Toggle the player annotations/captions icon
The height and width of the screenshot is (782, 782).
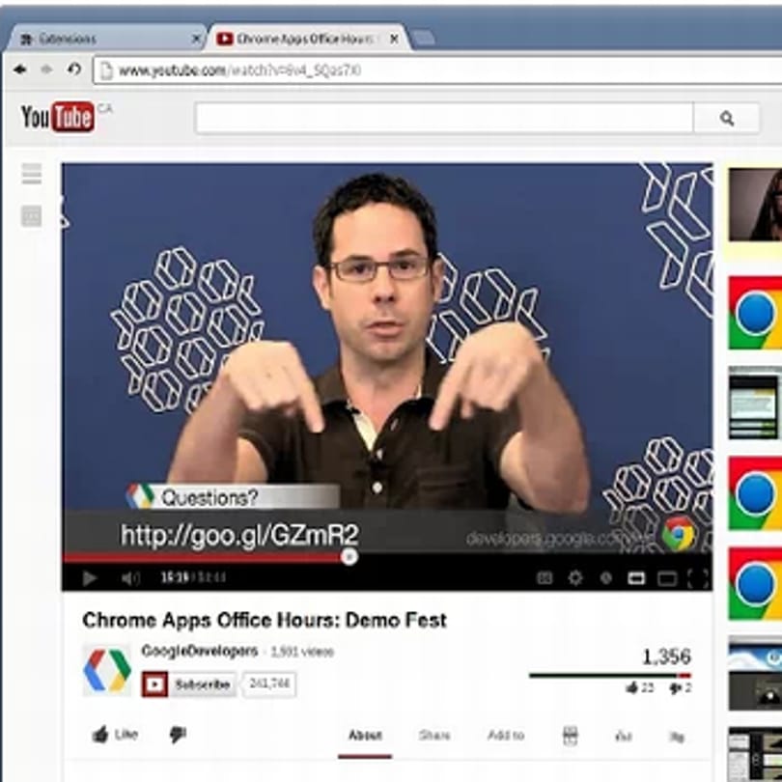pyautogui.click(x=545, y=578)
